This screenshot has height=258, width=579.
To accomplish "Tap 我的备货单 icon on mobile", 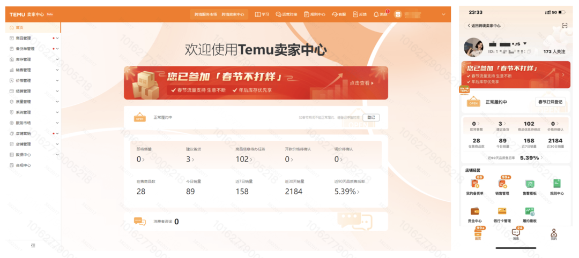I will point(474,185).
